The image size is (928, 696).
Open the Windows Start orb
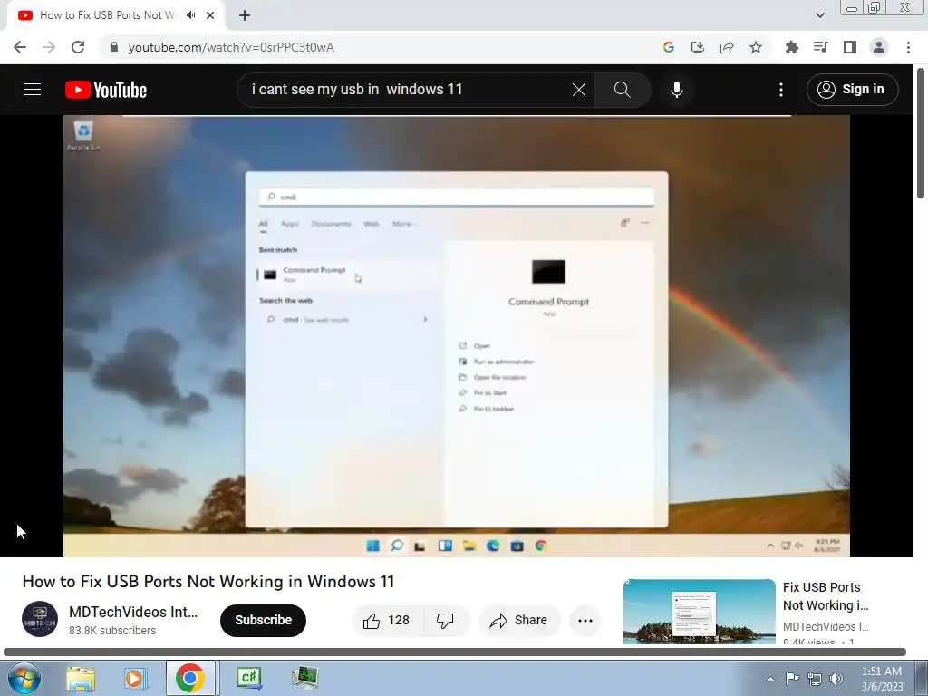tap(24, 678)
